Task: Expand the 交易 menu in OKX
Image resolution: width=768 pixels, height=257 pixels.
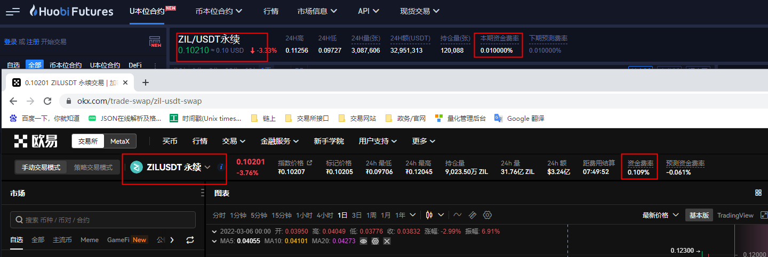Action: coord(234,141)
